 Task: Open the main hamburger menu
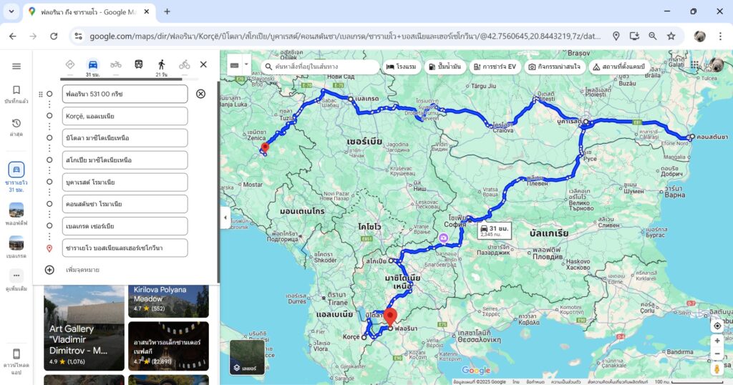coord(16,66)
